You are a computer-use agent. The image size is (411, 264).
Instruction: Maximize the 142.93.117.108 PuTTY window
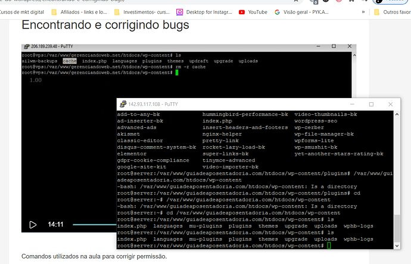point(371,104)
